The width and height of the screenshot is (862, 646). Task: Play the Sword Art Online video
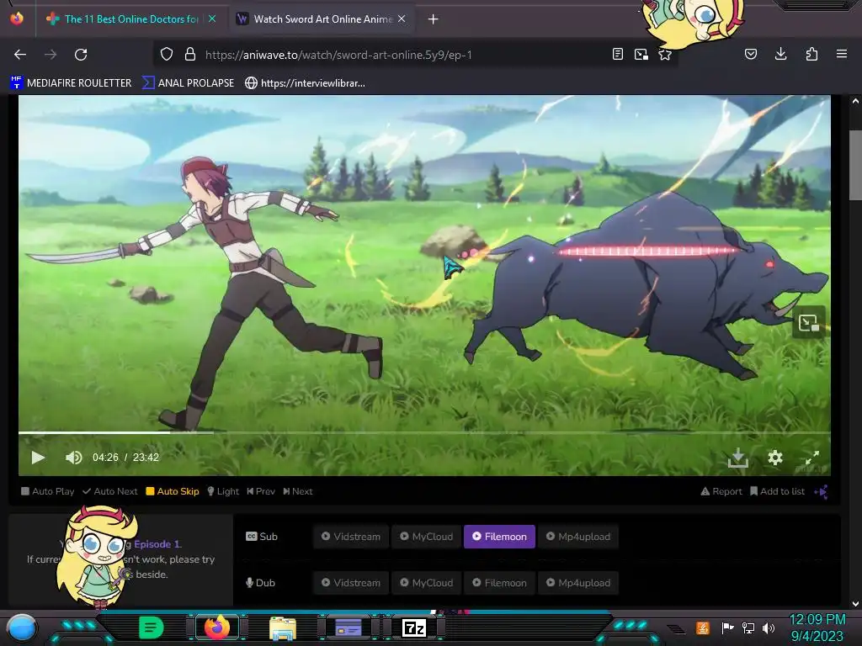point(37,457)
